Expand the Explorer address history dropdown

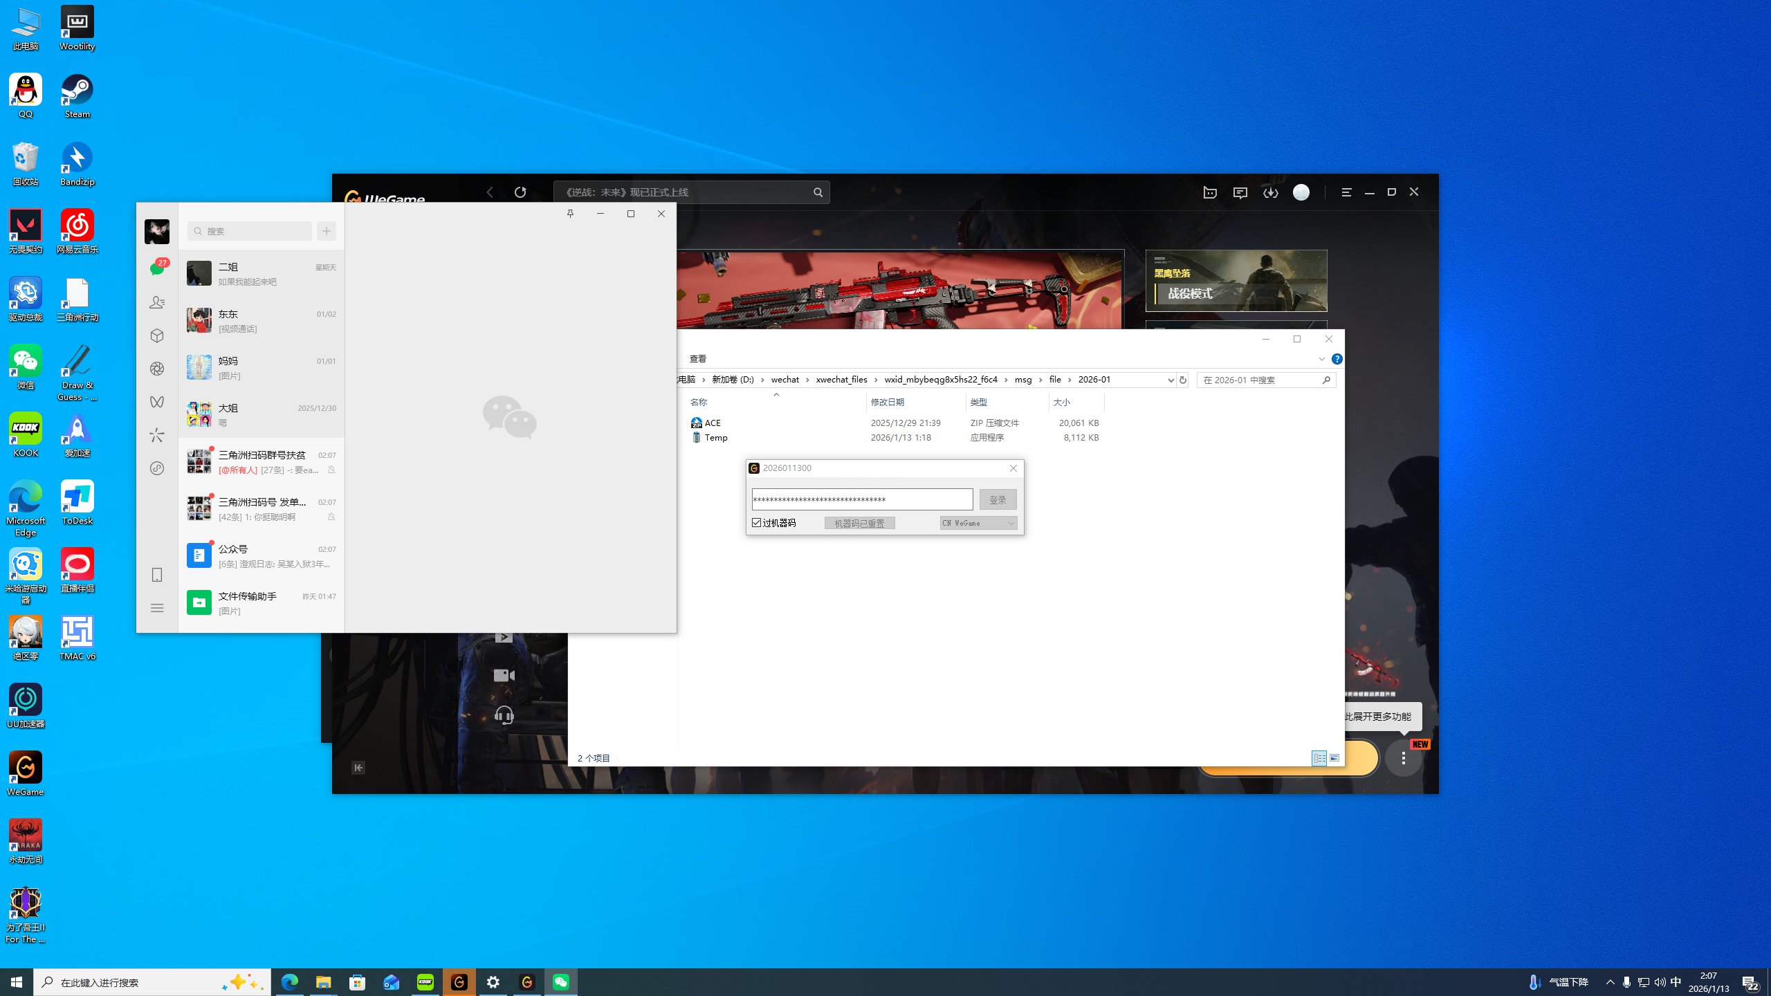pyautogui.click(x=1171, y=380)
